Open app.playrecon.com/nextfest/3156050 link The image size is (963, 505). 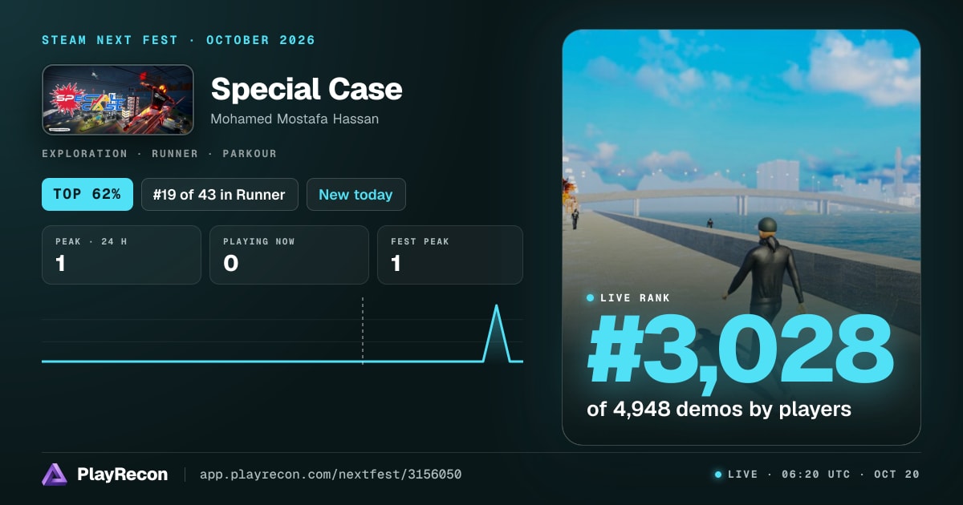(x=331, y=475)
